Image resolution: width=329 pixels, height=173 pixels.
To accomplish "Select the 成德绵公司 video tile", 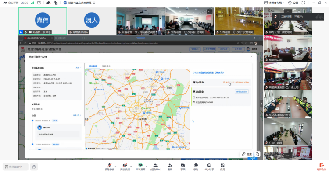I will [288, 48].
